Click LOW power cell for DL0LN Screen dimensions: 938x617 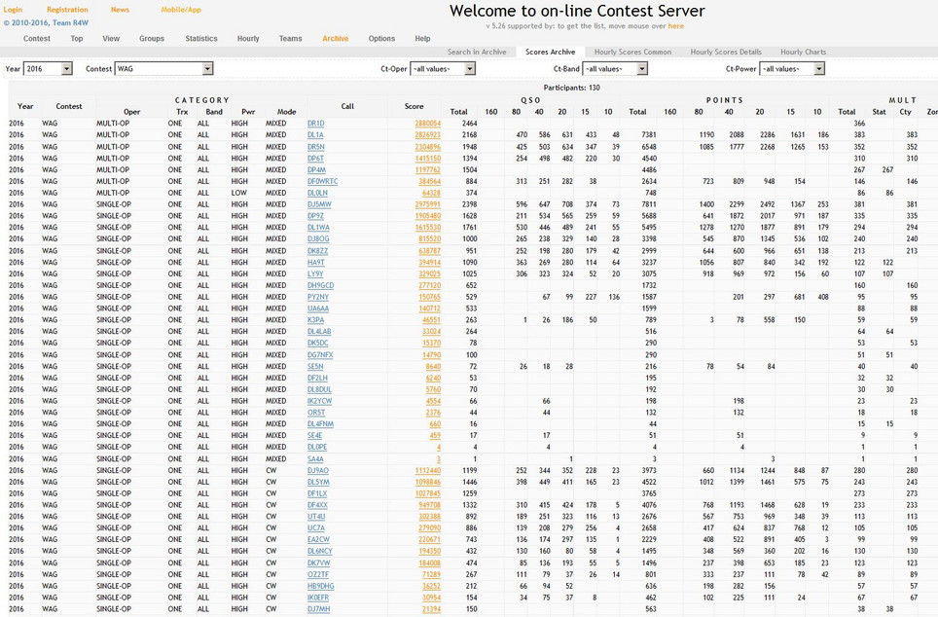click(238, 193)
